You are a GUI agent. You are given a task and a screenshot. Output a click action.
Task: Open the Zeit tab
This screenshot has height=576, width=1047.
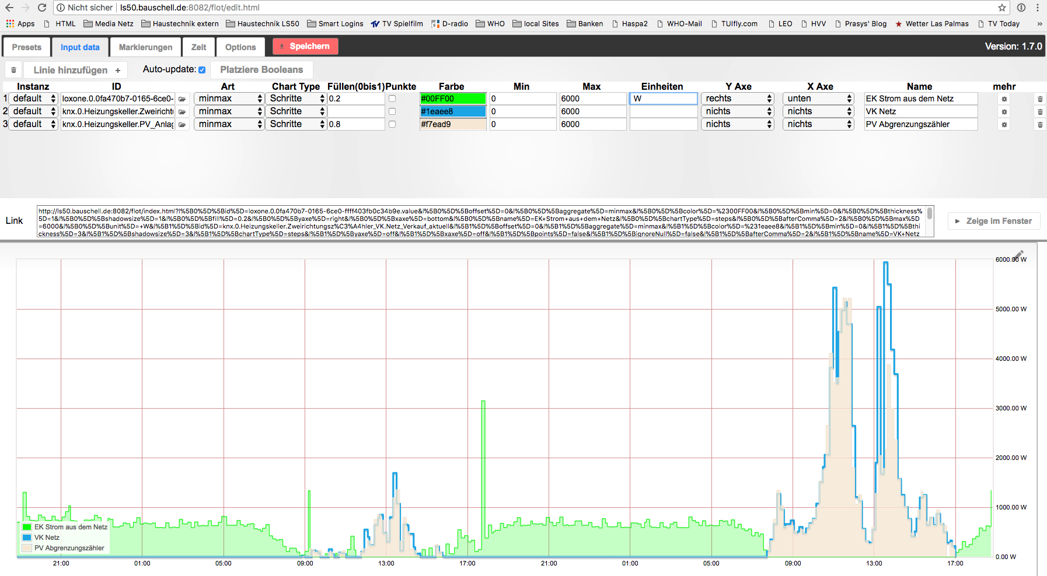pyautogui.click(x=199, y=47)
